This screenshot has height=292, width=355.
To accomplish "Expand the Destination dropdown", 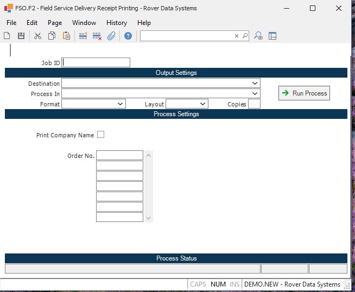I will click(255, 84).
